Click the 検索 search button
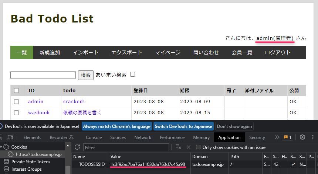318x174 pixels. (86, 75)
